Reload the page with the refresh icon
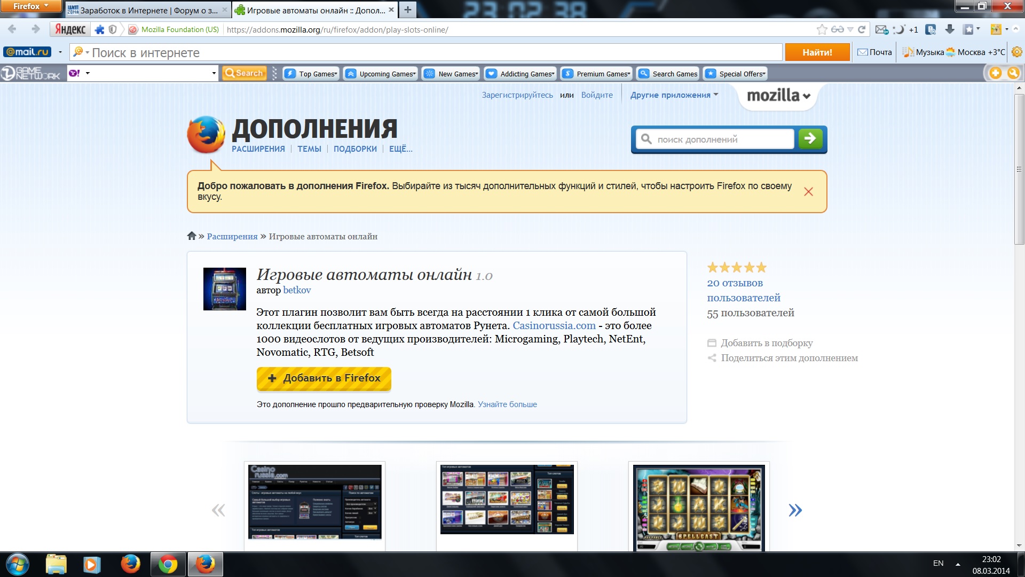Image resolution: width=1025 pixels, height=577 pixels. (x=862, y=29)
